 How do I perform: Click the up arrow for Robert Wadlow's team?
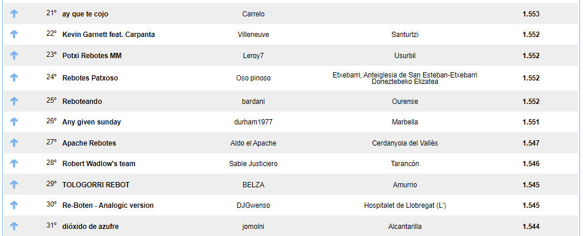(14, 164)
